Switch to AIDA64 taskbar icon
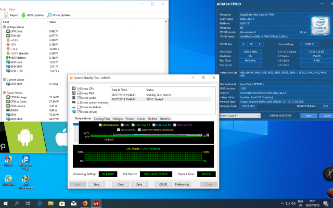The height and width of the screenshot is (208, 333). pyautogui.click(x=96, y=203)
